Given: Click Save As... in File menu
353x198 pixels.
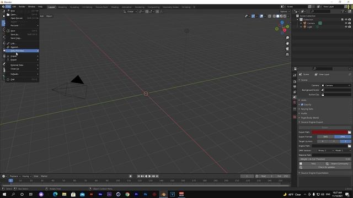Looking at the screenshot, I should tap(22, 34).
